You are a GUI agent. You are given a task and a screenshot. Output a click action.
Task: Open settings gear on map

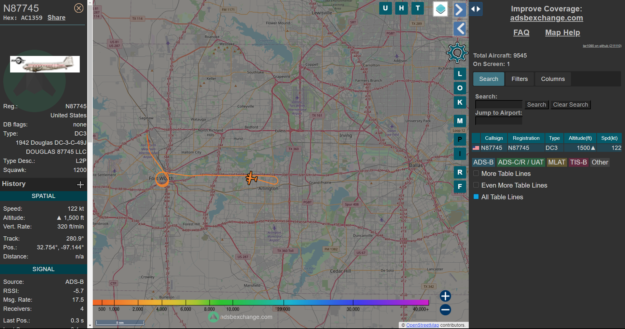point(457,52)
